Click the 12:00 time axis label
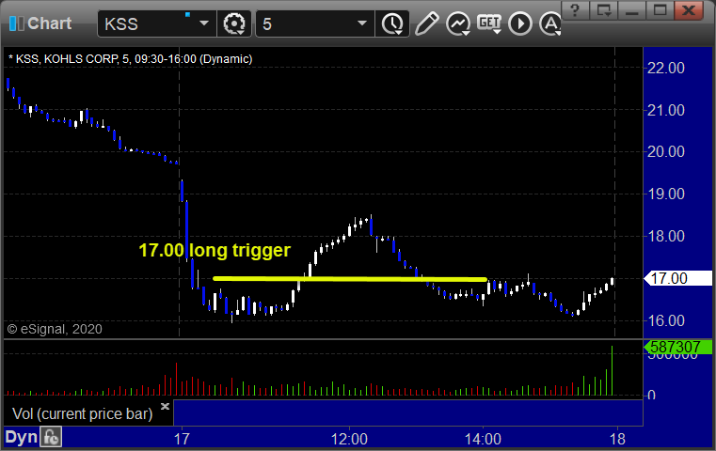The image size is (716, 451). 349,439
